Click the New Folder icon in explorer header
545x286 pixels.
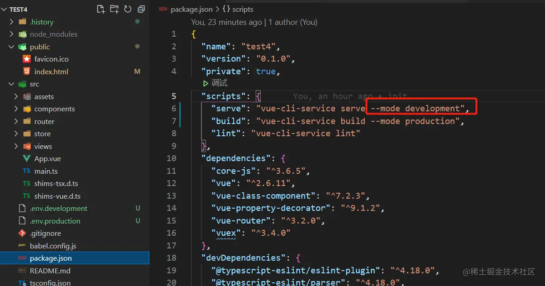point(114,9)
